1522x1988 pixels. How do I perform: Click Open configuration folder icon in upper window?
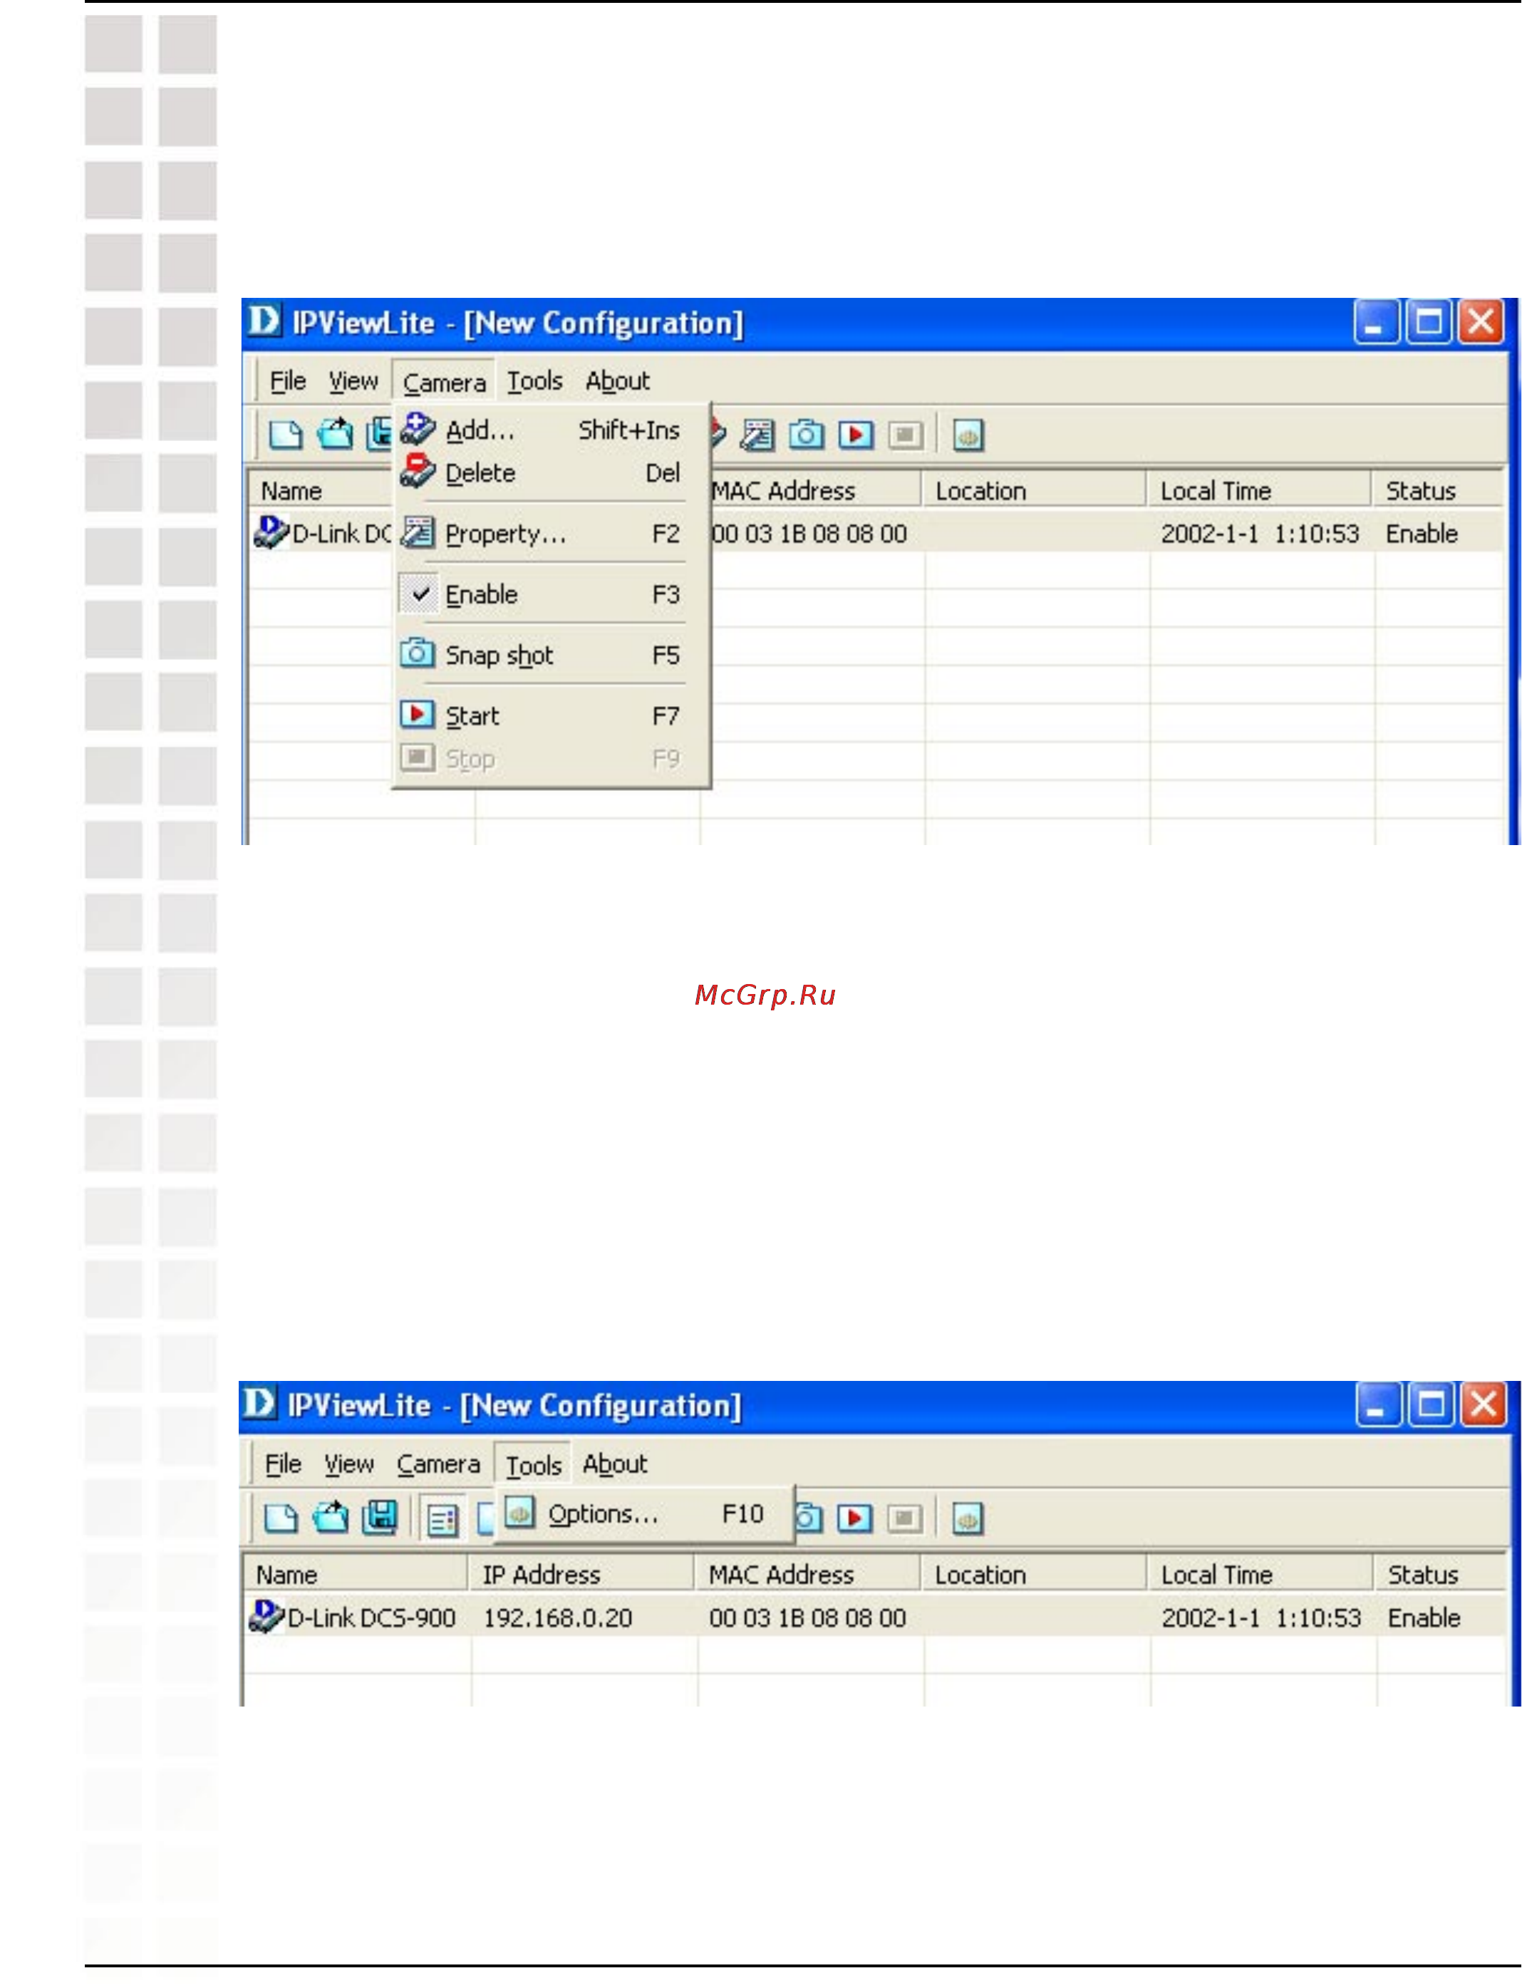tap(335, 434)
